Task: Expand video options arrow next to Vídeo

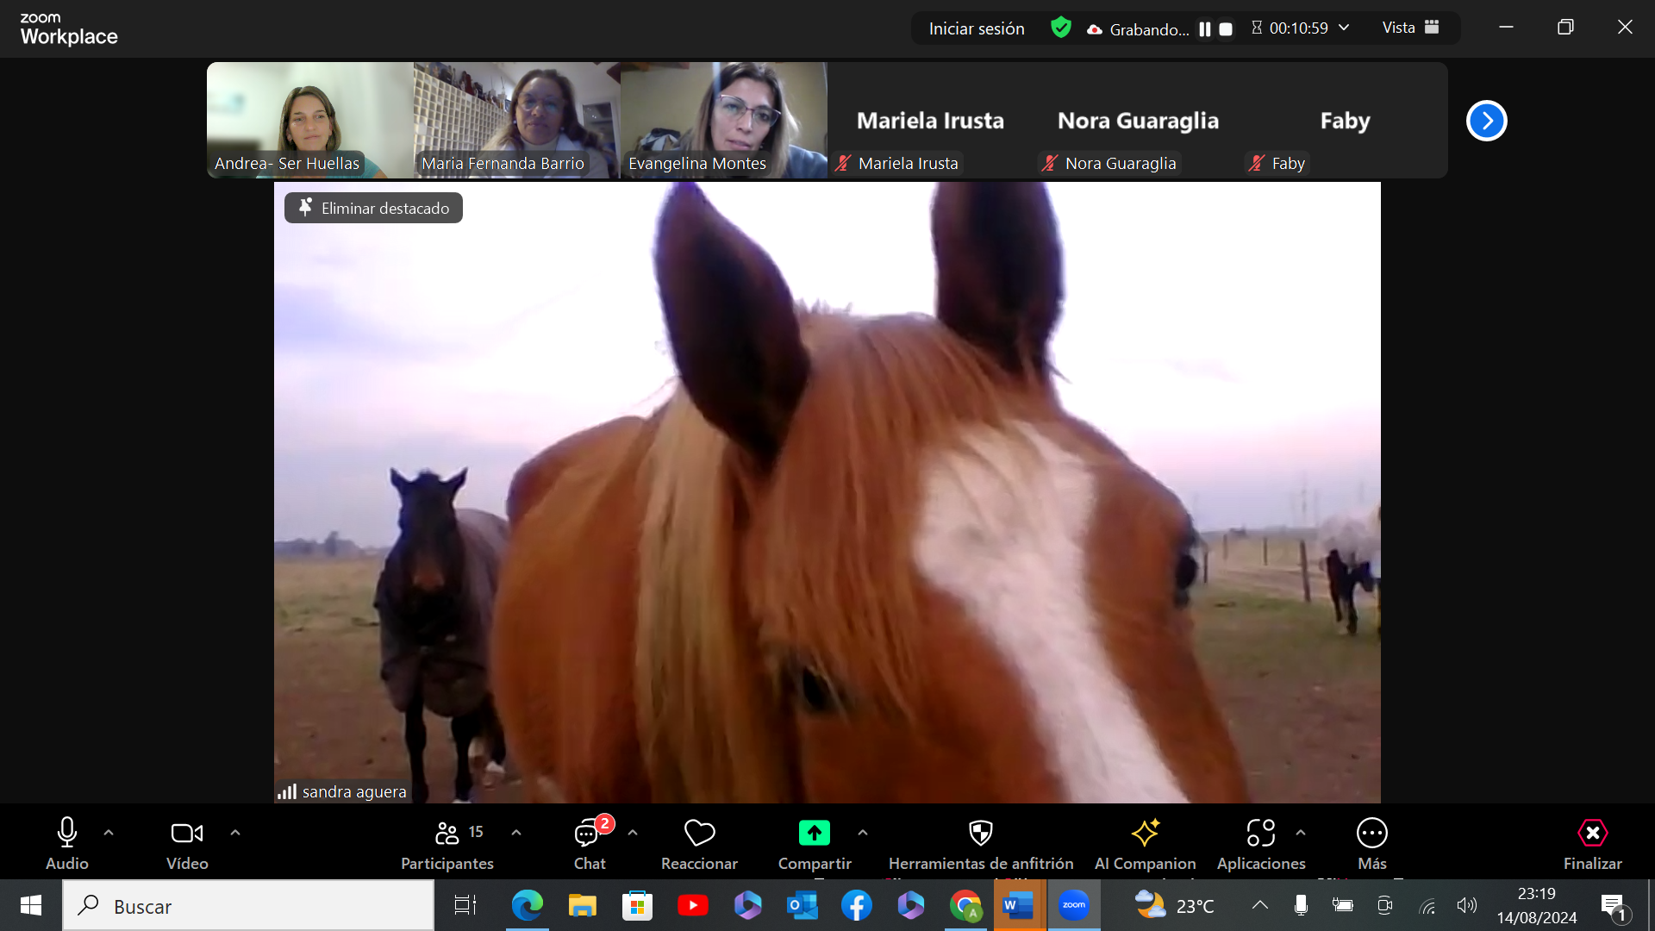Action: tap(235, 833)
